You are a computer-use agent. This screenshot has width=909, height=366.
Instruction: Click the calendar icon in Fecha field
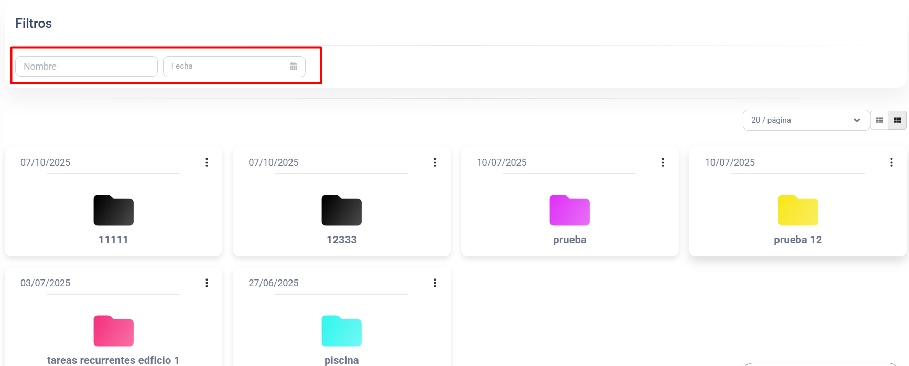[x=293, y=67]
